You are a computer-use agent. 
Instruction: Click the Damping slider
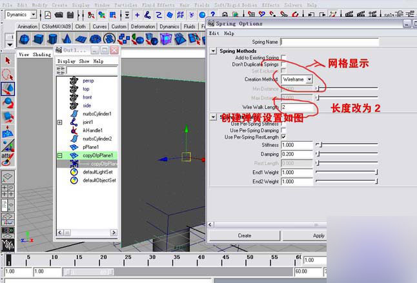(347, 153)
